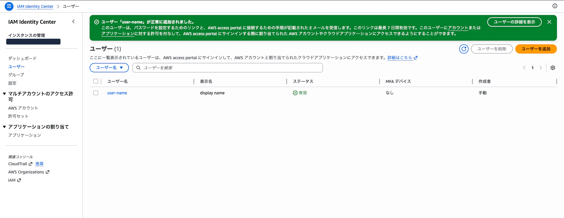Click the display name cell

pos(212,93)
